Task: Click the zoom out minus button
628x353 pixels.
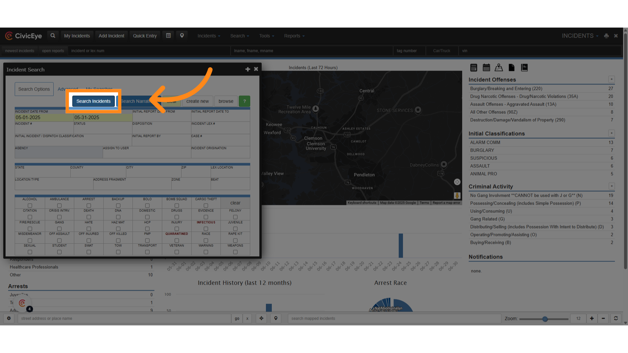Action: pos(603,318)
